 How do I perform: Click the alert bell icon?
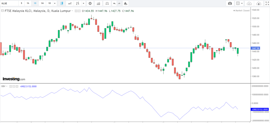(x=125, y=3)
